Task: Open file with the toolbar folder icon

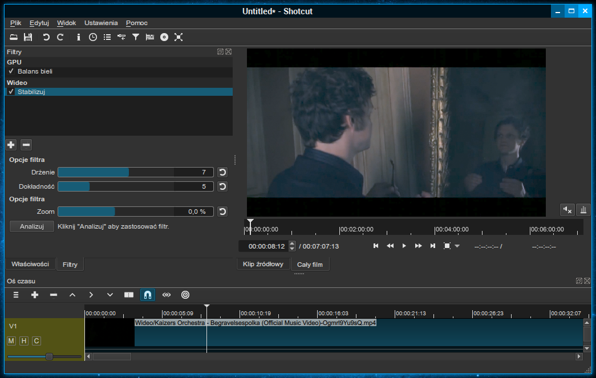Action: pyautogui.click(x=14, y=37)
